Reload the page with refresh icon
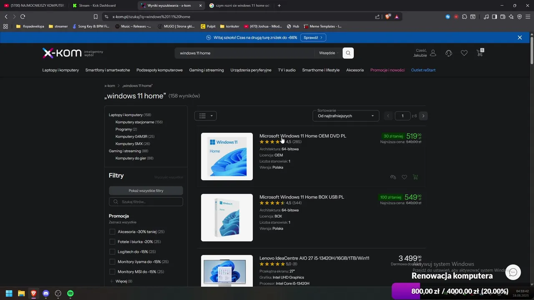 pos(23,17)
